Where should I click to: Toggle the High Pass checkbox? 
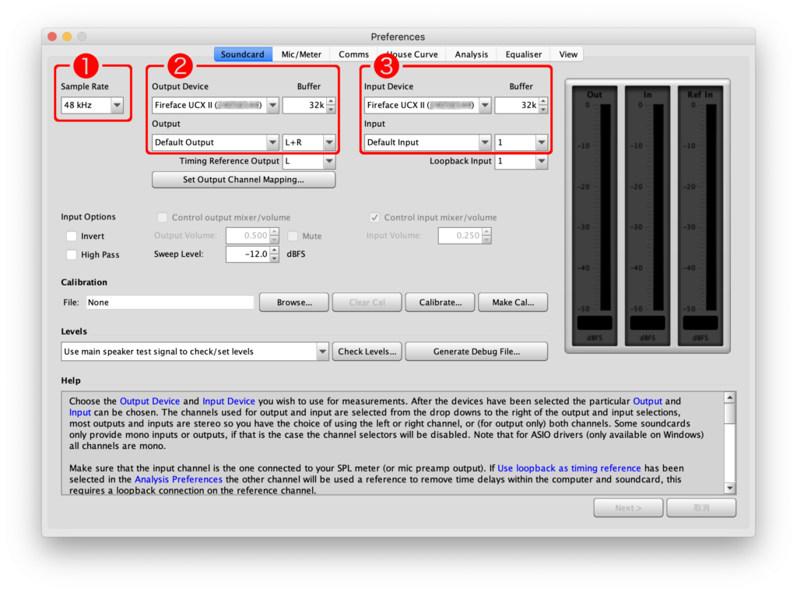pyautogui.click(x=72, y=254)
